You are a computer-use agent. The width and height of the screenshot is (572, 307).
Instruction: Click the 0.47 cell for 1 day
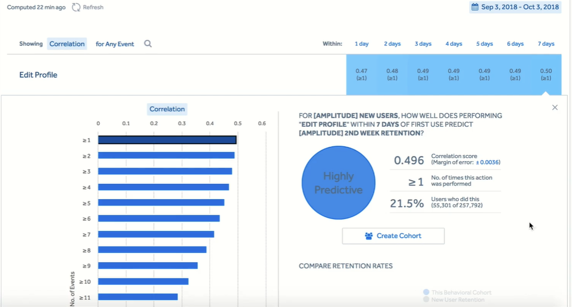(x=362, y=74)
